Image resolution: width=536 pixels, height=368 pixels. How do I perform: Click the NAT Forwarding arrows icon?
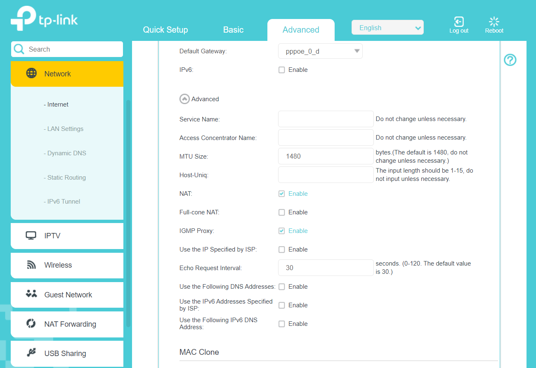coord(31,324)
